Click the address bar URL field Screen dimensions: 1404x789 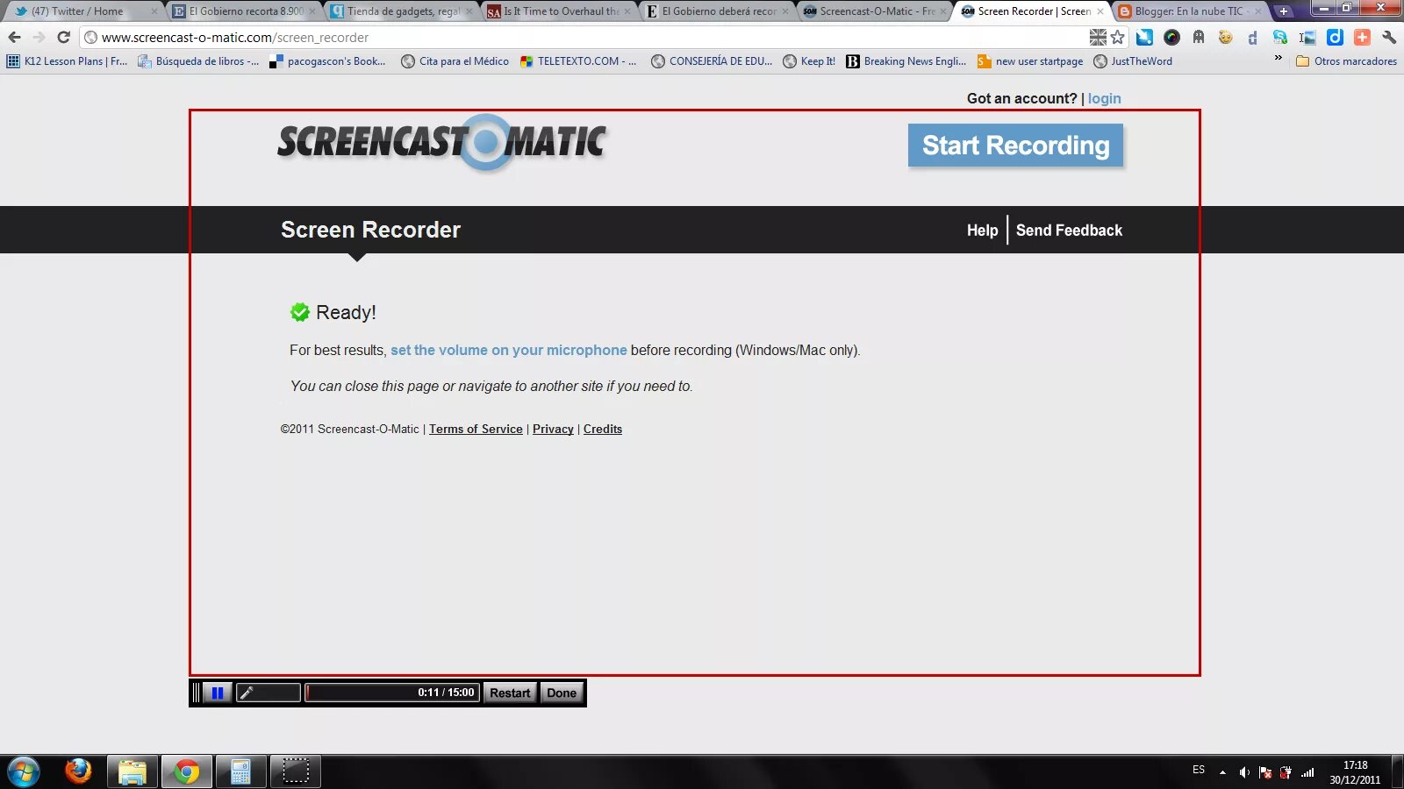584,37
